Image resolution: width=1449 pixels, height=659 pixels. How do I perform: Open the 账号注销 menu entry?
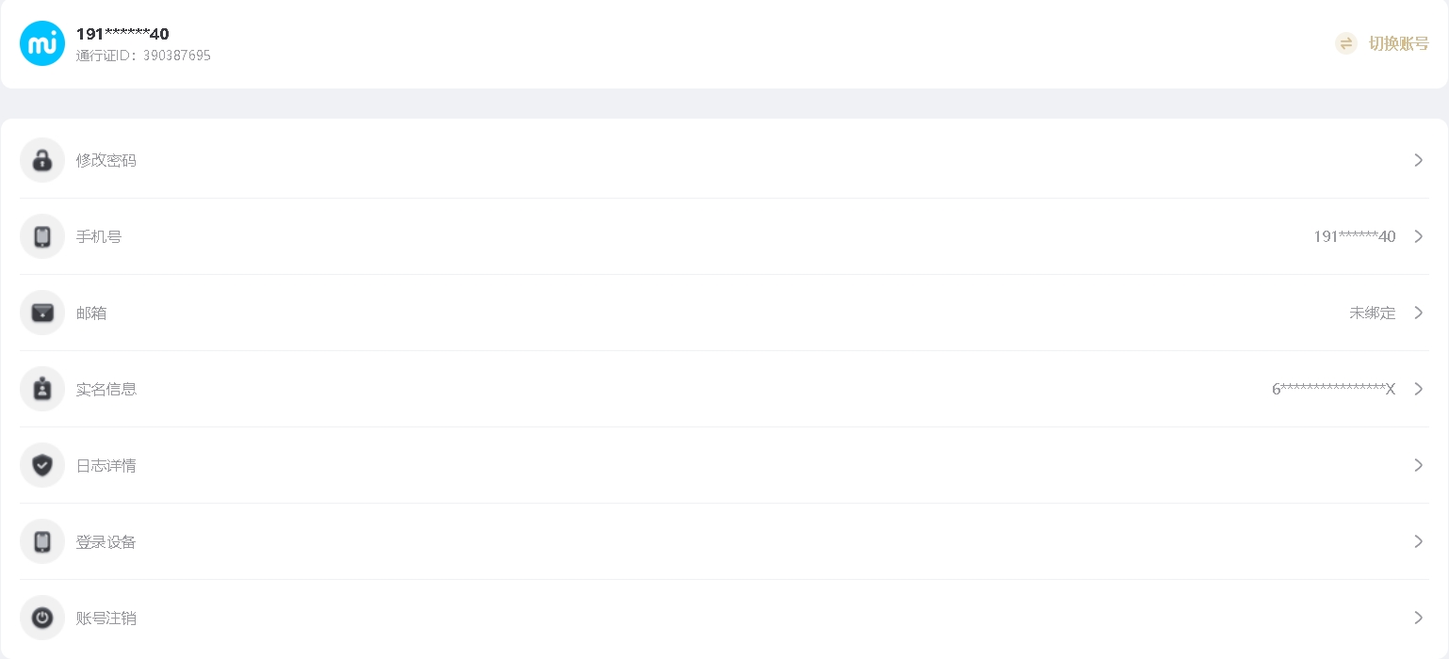tap(106, 619)
